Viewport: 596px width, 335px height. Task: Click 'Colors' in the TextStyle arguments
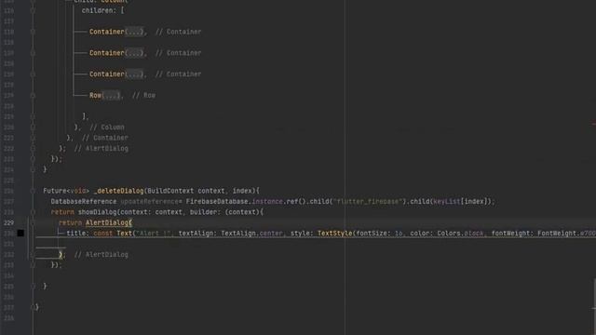click(x=449, y=234)
